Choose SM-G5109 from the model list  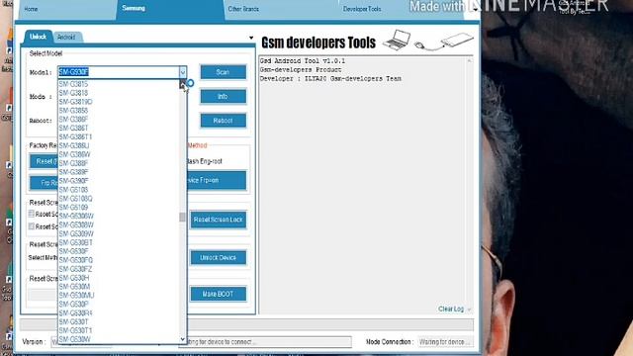pyautogui.click(x=119, y=208)
